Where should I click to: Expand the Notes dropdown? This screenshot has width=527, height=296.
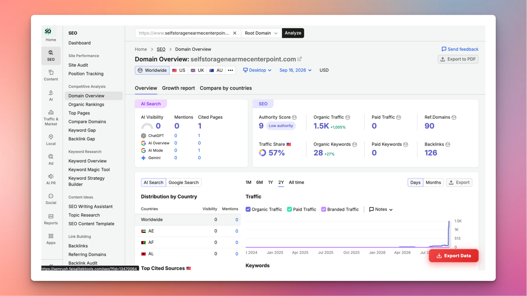click(x=381, y=210)
